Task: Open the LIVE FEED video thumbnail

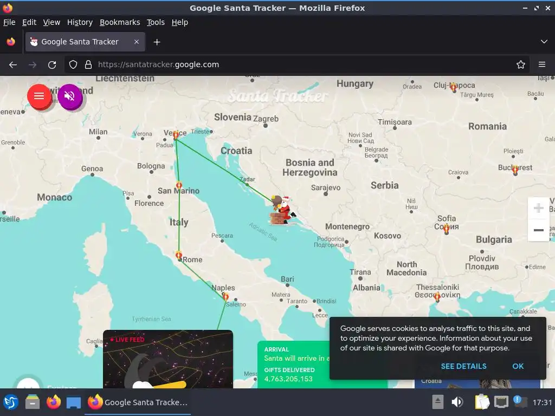Action: pyautogui.click(x=168, y=359)
